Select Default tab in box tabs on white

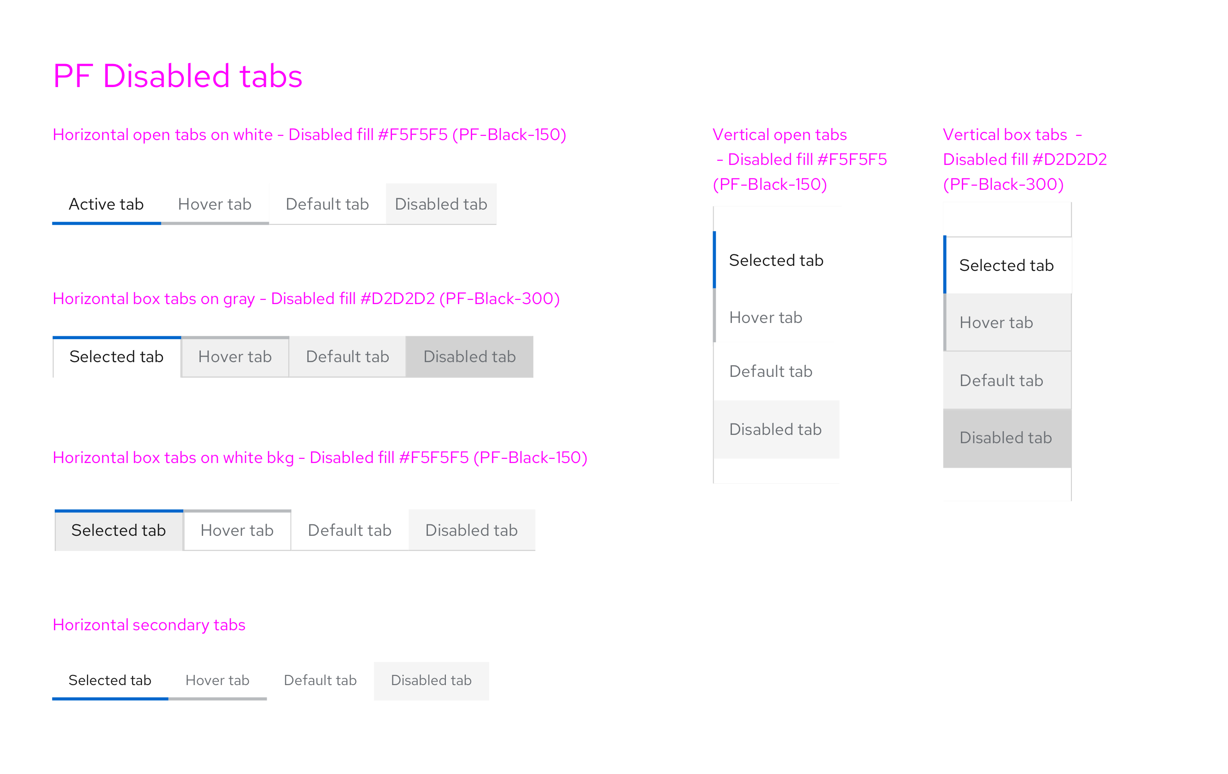pos(349,530)
